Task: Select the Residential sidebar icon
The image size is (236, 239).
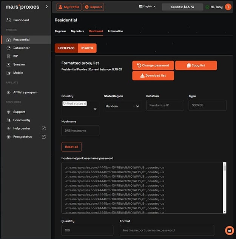Action: click(x=9, y=40)
